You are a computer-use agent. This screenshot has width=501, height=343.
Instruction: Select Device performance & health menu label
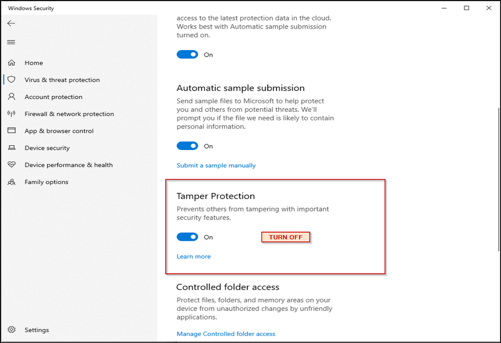(68, 165)
